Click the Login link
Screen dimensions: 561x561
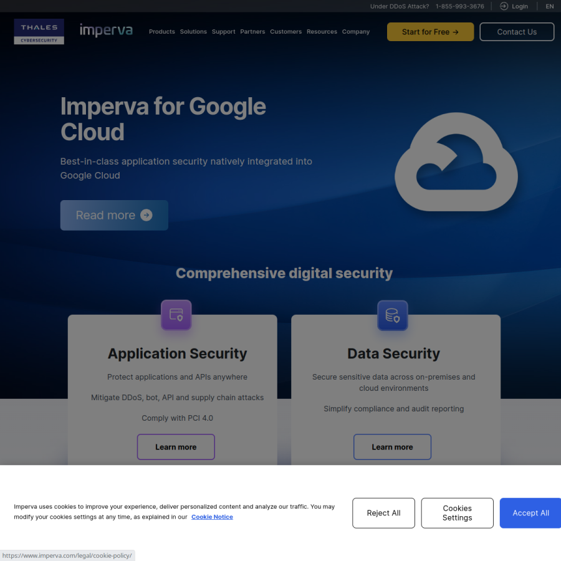(519, 6)
